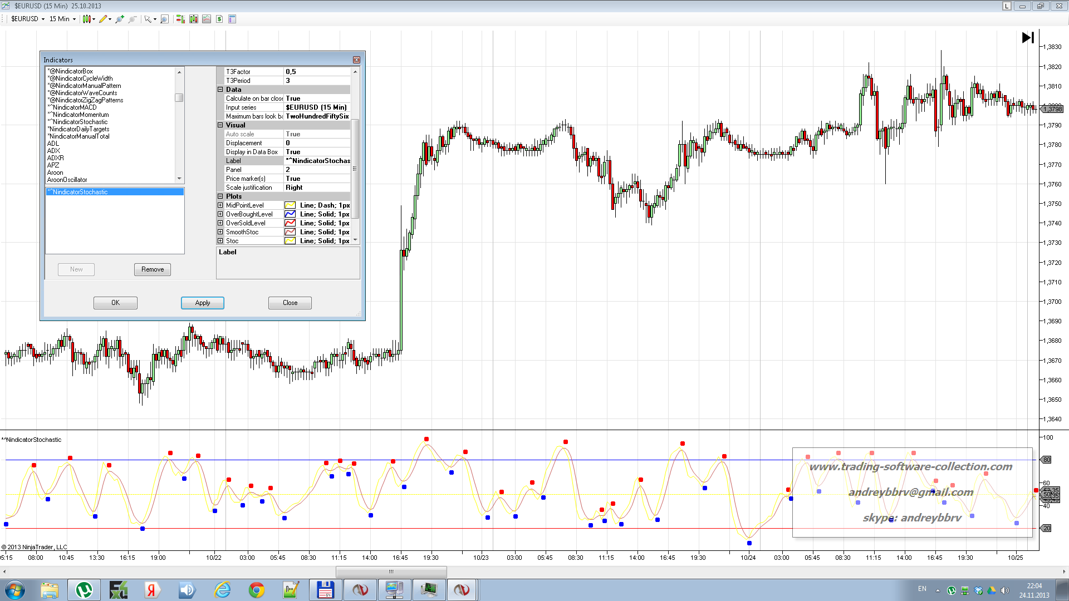The width and height of the screenshot is (1069, 601).
Task: Collapse the Data property section
Action: click(x=220, y=90)
